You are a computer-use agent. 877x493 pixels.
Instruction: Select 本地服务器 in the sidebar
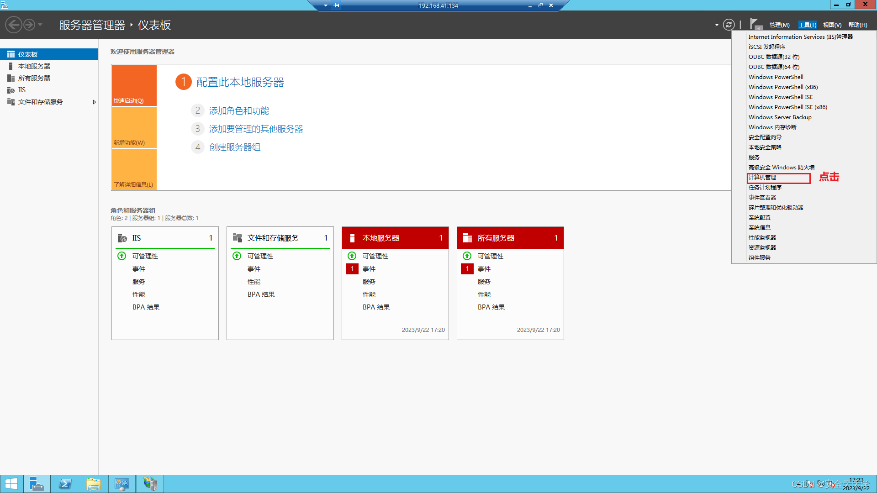click(x=49, y=66)
